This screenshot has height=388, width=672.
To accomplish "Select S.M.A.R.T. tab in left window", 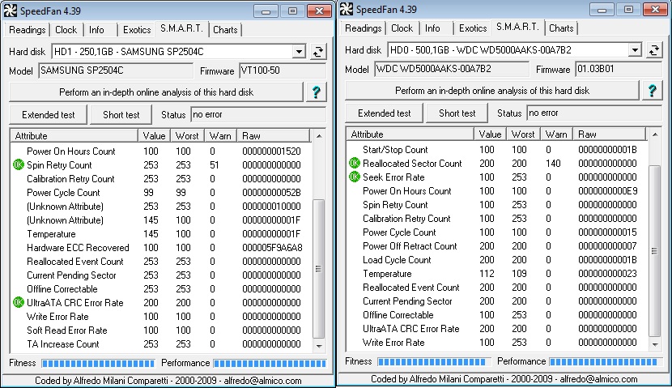I will 181,28.
